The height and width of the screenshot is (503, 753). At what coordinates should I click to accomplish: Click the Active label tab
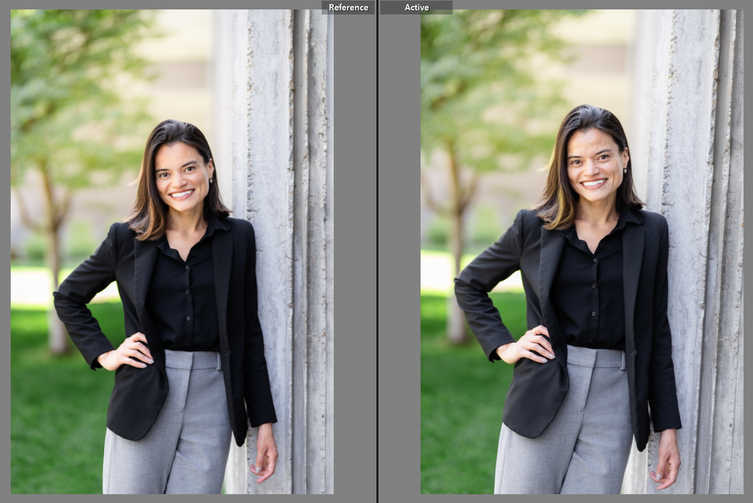point(416,7)
